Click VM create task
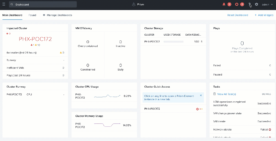The image size is (276, 141). tap(242, 121)
